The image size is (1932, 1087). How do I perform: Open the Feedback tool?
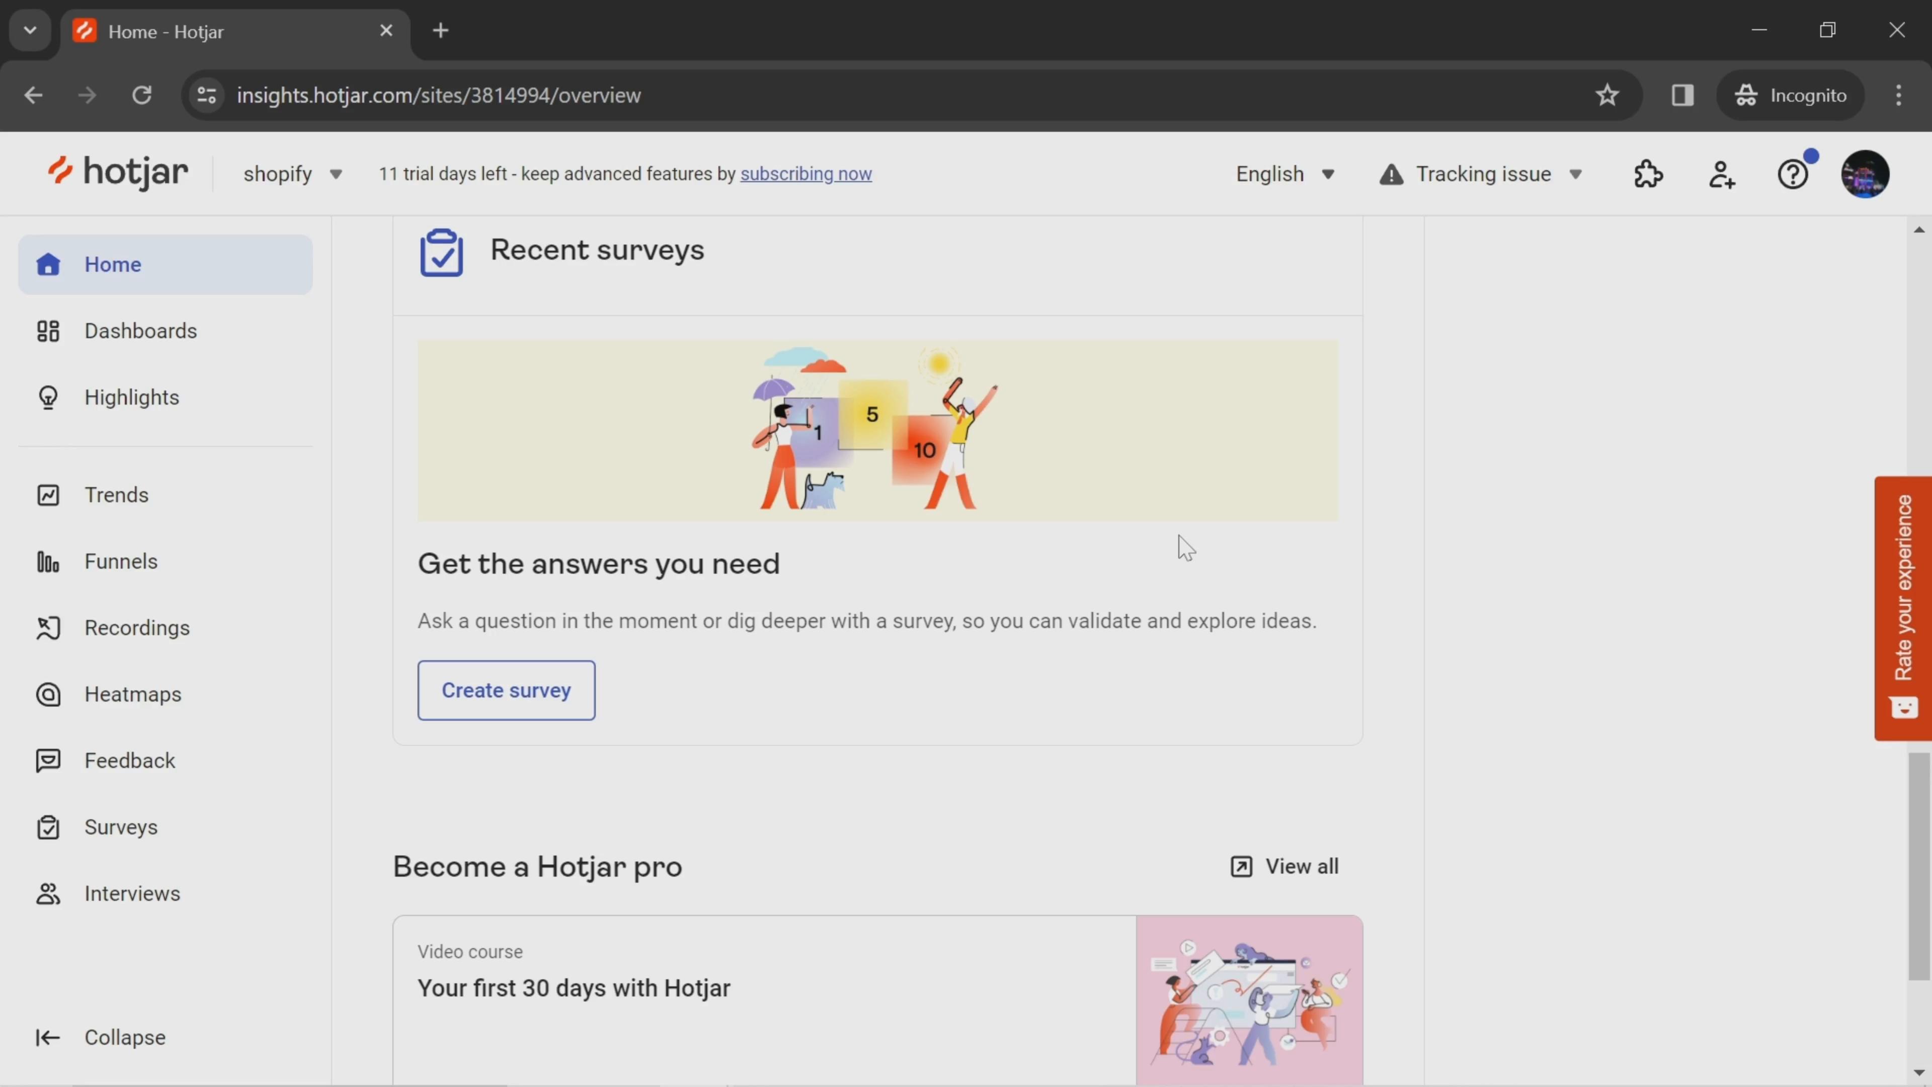click(130, 760)
